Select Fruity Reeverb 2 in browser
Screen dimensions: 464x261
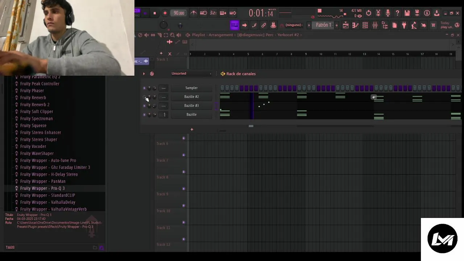coord(35,104)
